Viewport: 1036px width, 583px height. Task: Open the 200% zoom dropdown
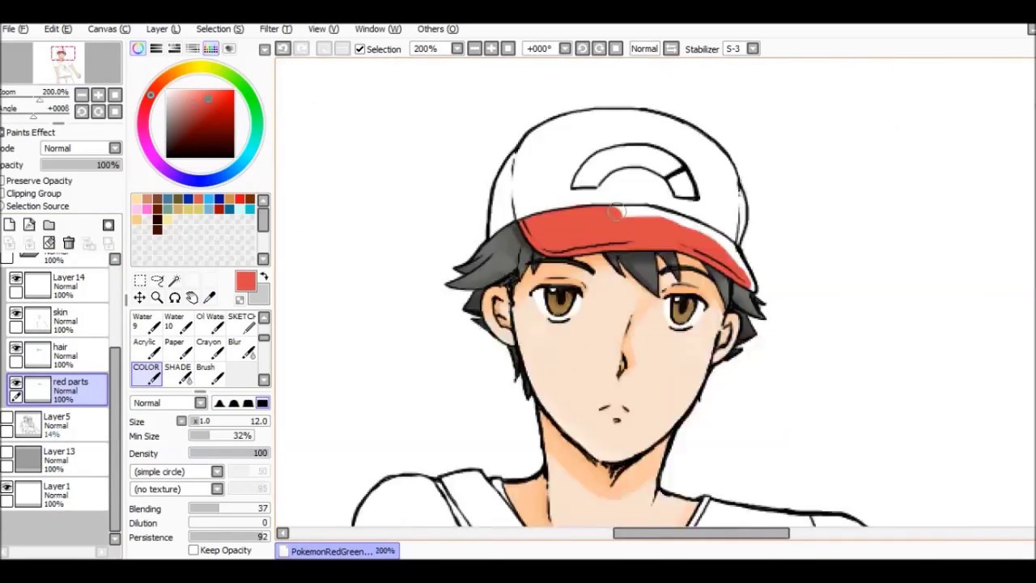(457, 49)
